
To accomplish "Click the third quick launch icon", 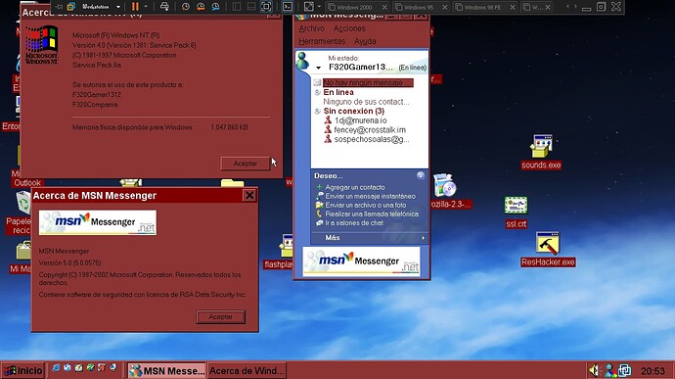I will pos(79,368).
